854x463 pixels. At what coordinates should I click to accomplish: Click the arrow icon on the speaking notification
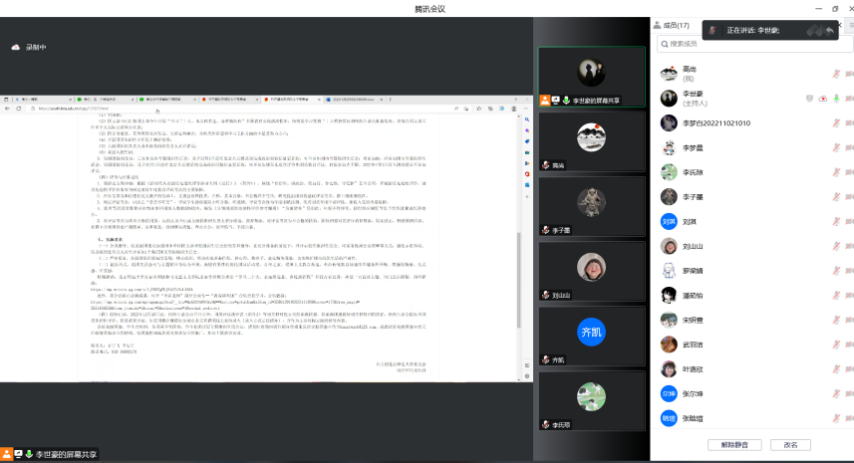829,30
